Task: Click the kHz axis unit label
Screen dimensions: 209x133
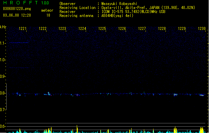Action: (x=3, y=27)
